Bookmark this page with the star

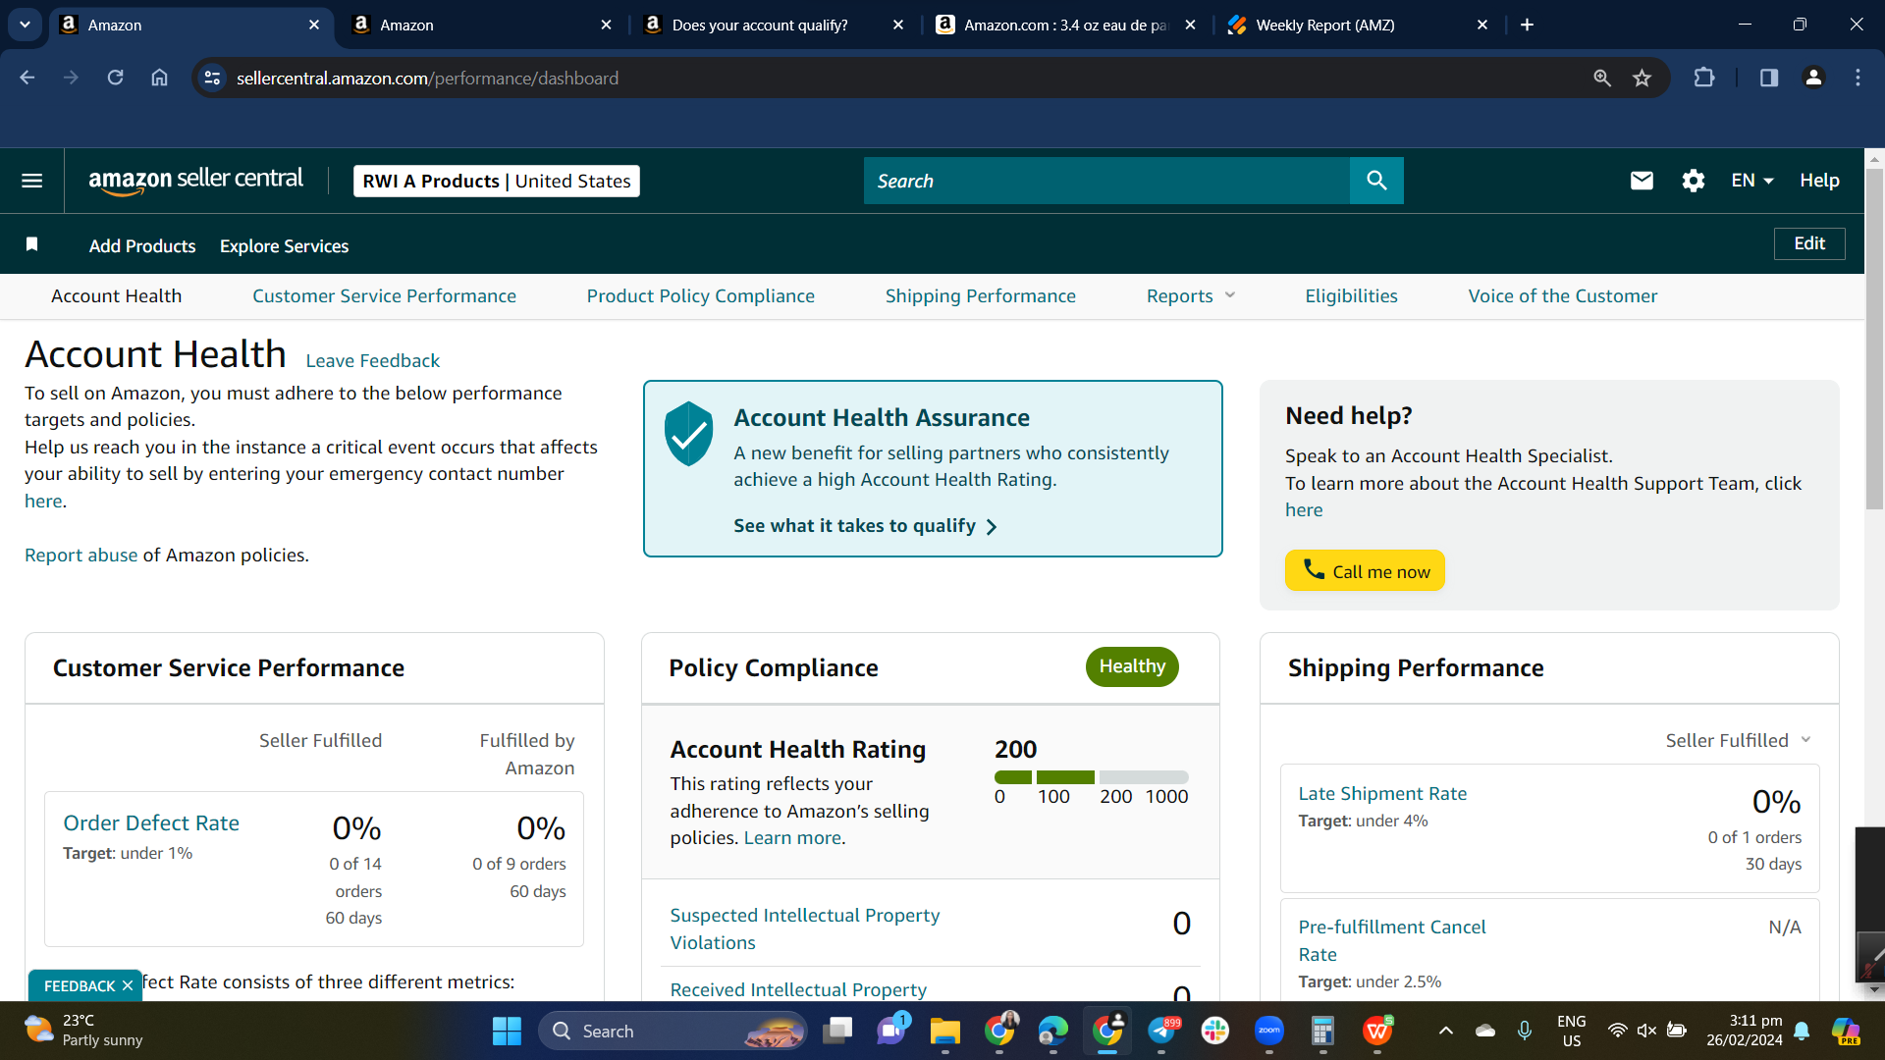1642,78
